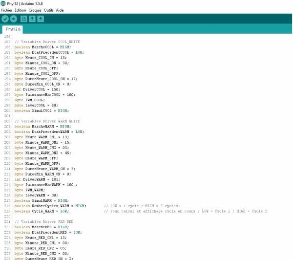Viewport: 293px width, 260px height.
Task: Click the line 'byte Heure_WARM_ON1 = 13;'
Action: (x=42, y=137)
